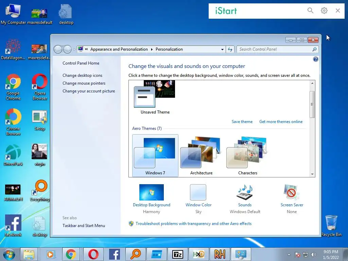Open Opera from the taskbar
Image resolution: width=348 pixels, height=261 pixels.
pos(93,254)
